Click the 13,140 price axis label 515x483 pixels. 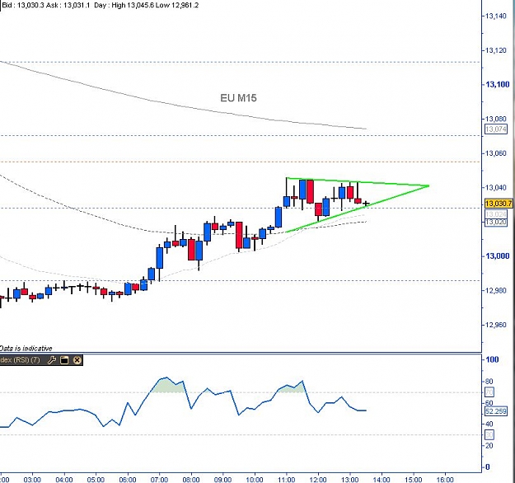tap(496, 16)
